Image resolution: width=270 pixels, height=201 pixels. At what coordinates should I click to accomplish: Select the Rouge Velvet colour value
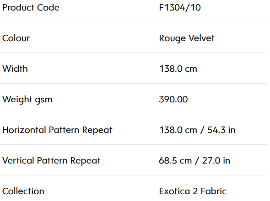[187, 38]
